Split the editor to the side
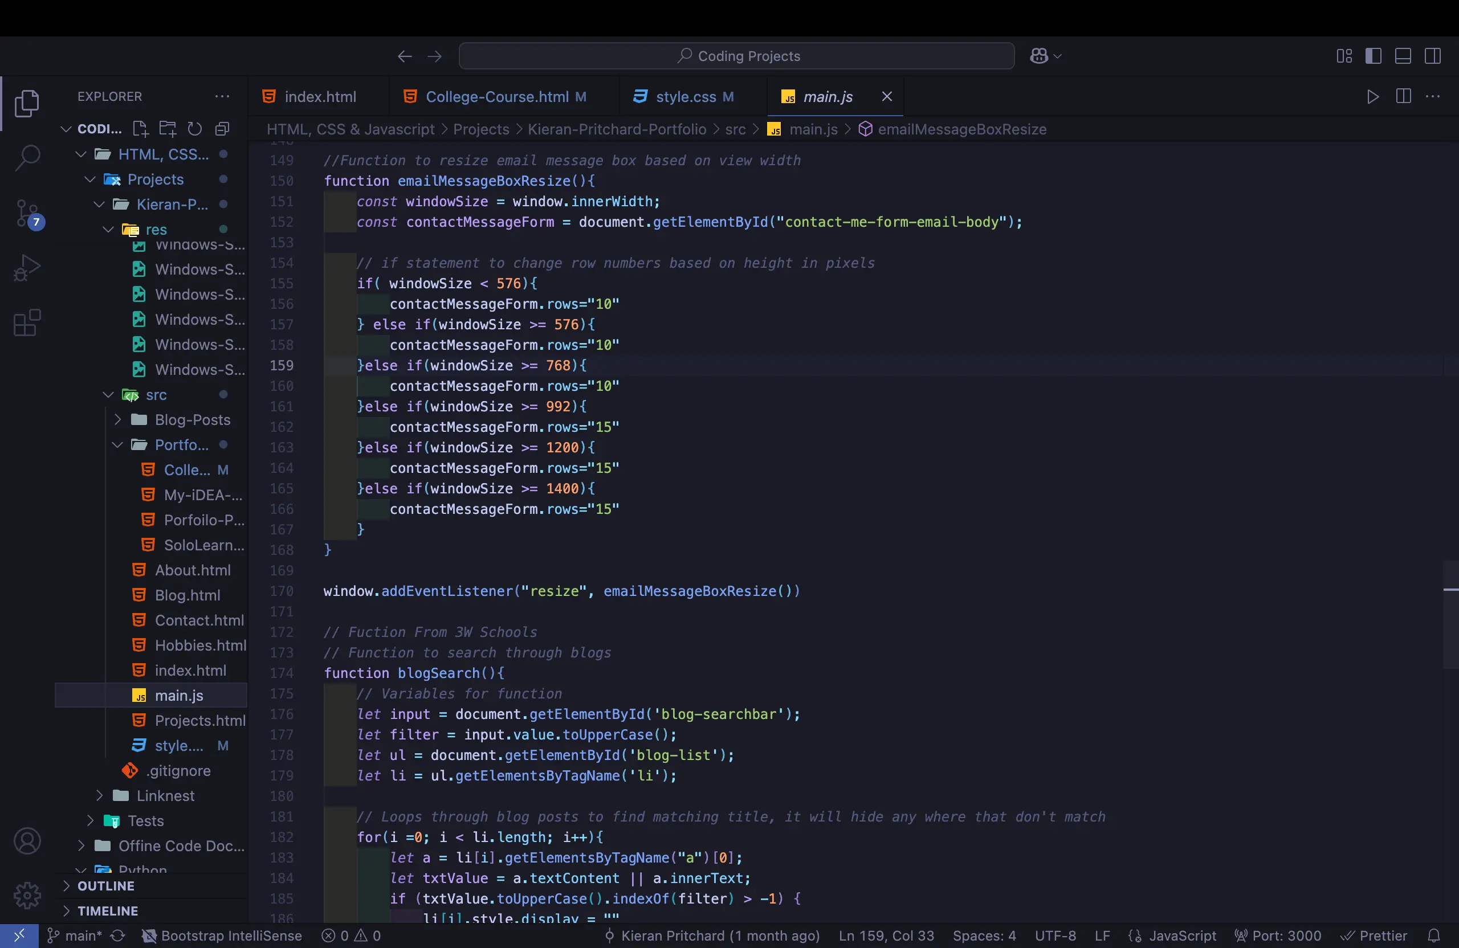 click(x=1403, y=97)
